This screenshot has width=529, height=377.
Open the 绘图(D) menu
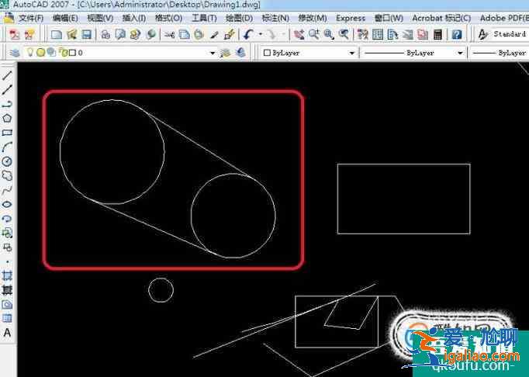[x=238, y=18]
